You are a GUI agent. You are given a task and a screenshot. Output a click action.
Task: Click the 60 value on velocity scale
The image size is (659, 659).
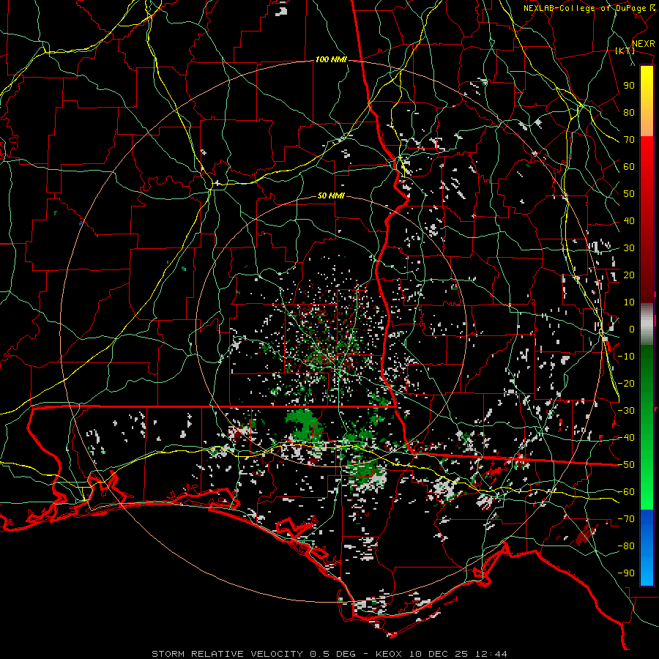click(x=629, y=167)
